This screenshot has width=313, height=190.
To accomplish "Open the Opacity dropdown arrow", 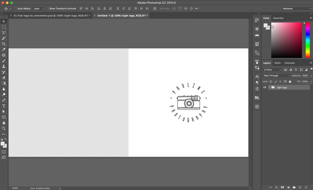I will (x=311, y=76).
